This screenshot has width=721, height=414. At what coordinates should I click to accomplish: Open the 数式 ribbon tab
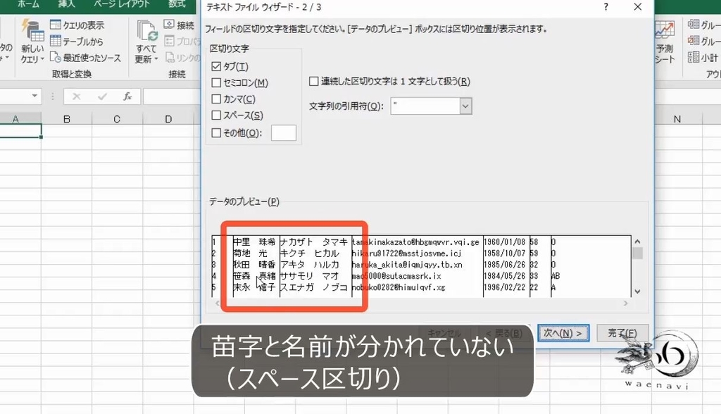[177, 4]
